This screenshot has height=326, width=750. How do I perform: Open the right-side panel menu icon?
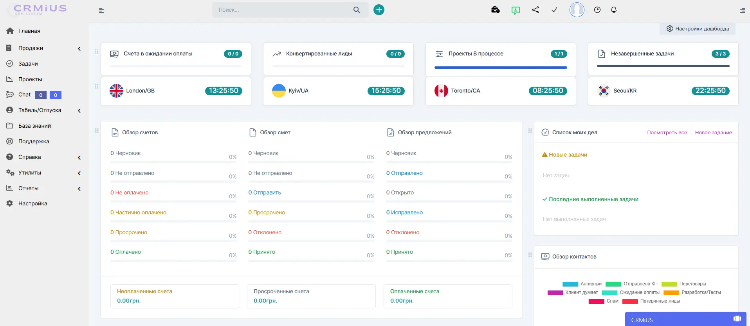743,11
